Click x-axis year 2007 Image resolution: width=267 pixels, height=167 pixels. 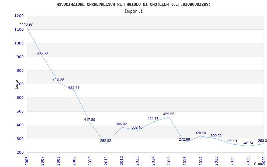(43, 161)
